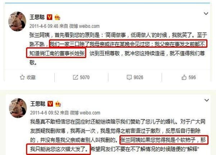216x155 pixels.
Task: Click the 微博 weibo.com source in the second post
Action: point(85,113)
